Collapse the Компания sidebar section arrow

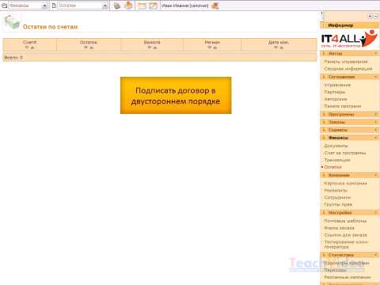376,175
